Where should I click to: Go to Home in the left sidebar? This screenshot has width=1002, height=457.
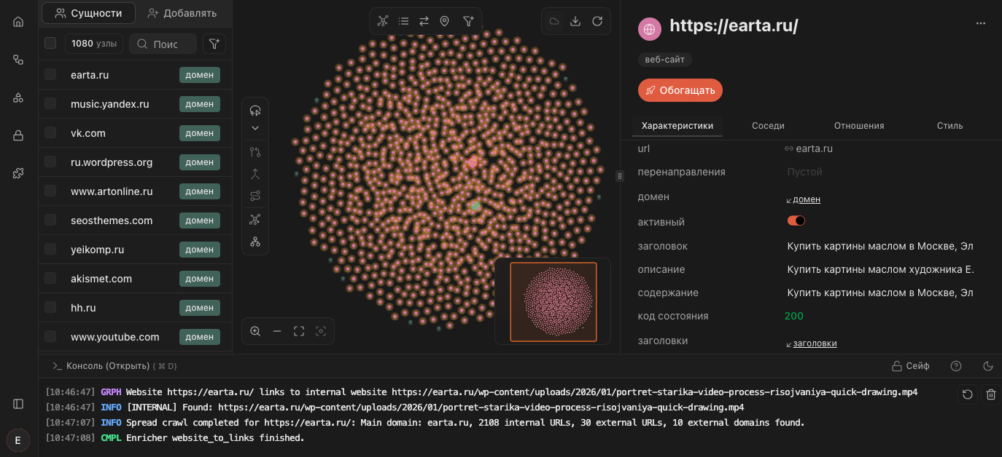tap(18, 21)
